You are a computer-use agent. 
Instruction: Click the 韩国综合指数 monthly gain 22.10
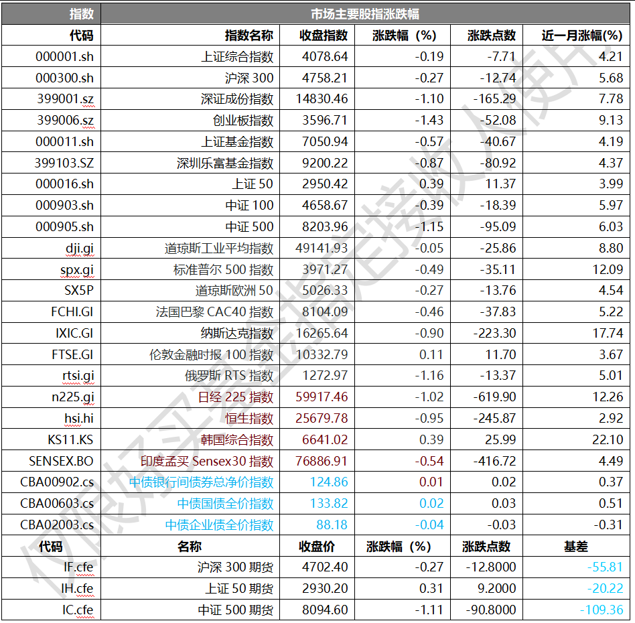[x=608, y=439]
